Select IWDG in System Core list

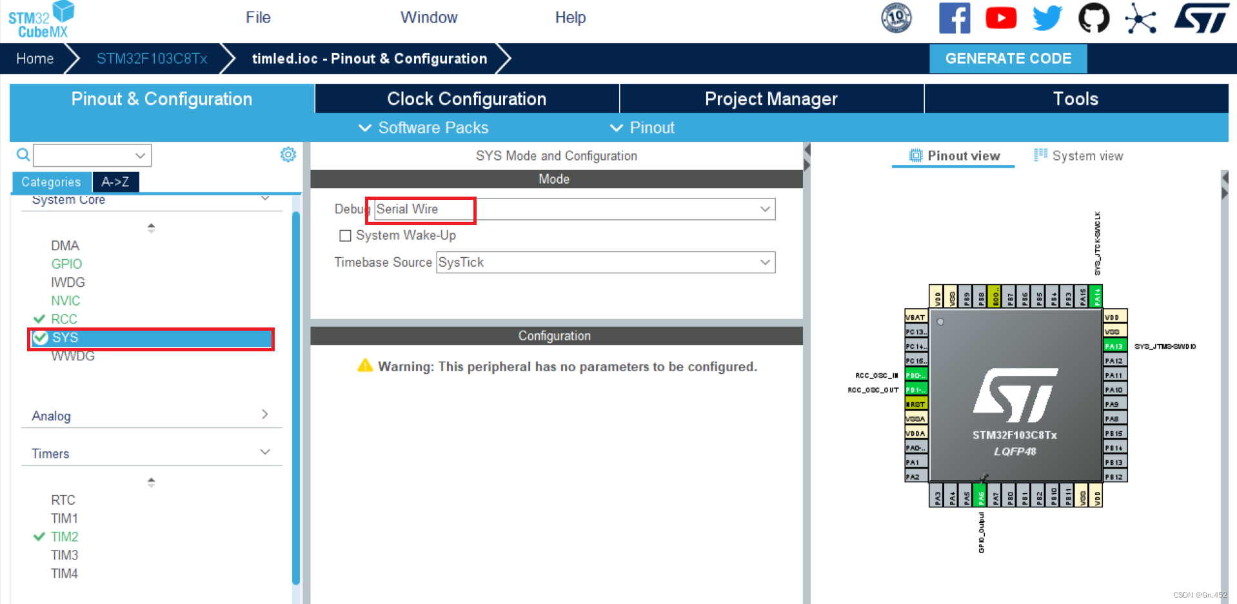pos(68,282)
